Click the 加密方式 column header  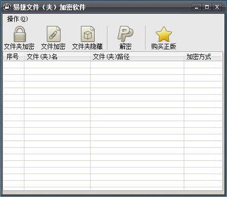[203, 57]
